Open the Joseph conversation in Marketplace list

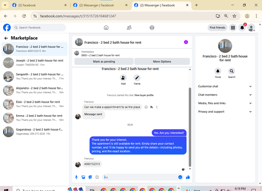click(35, 63)
